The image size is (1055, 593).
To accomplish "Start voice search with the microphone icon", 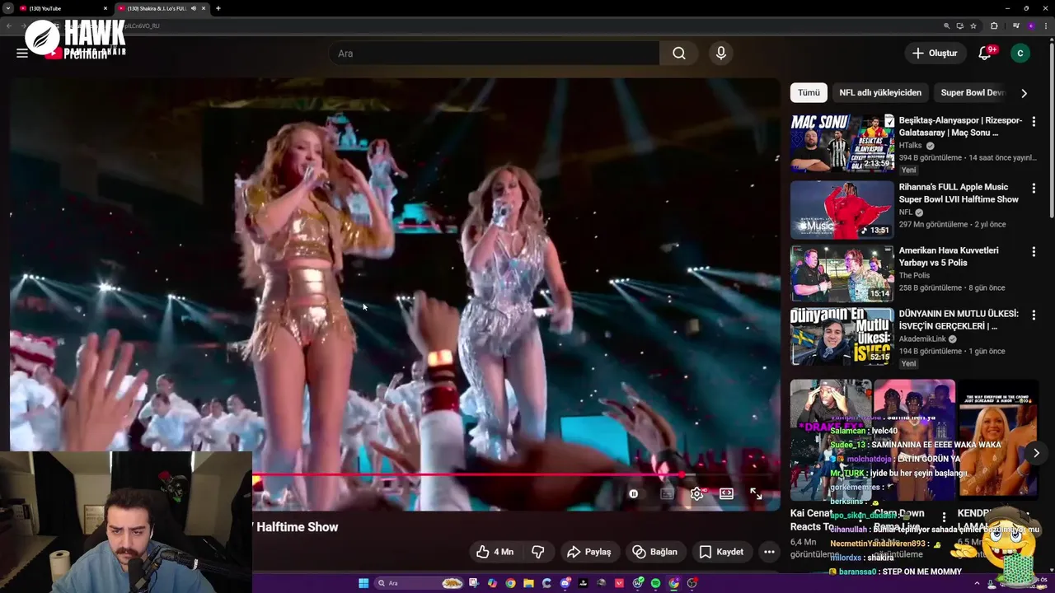I will click(x=721, y=54).
